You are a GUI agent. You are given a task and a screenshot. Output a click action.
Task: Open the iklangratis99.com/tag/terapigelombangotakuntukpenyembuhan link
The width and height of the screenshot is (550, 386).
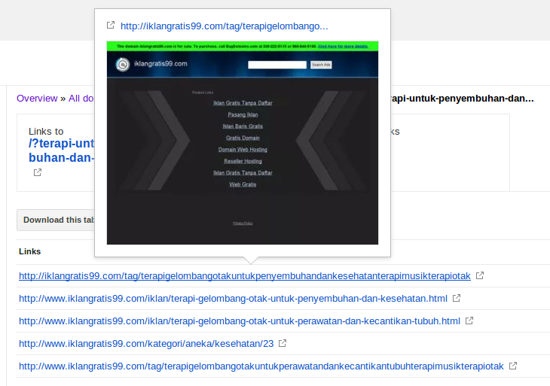244,276
